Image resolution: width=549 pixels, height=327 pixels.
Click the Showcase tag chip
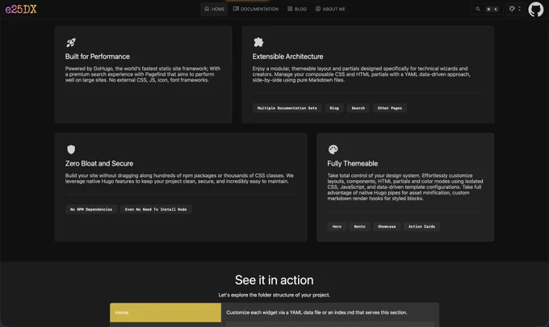point(387,227)
